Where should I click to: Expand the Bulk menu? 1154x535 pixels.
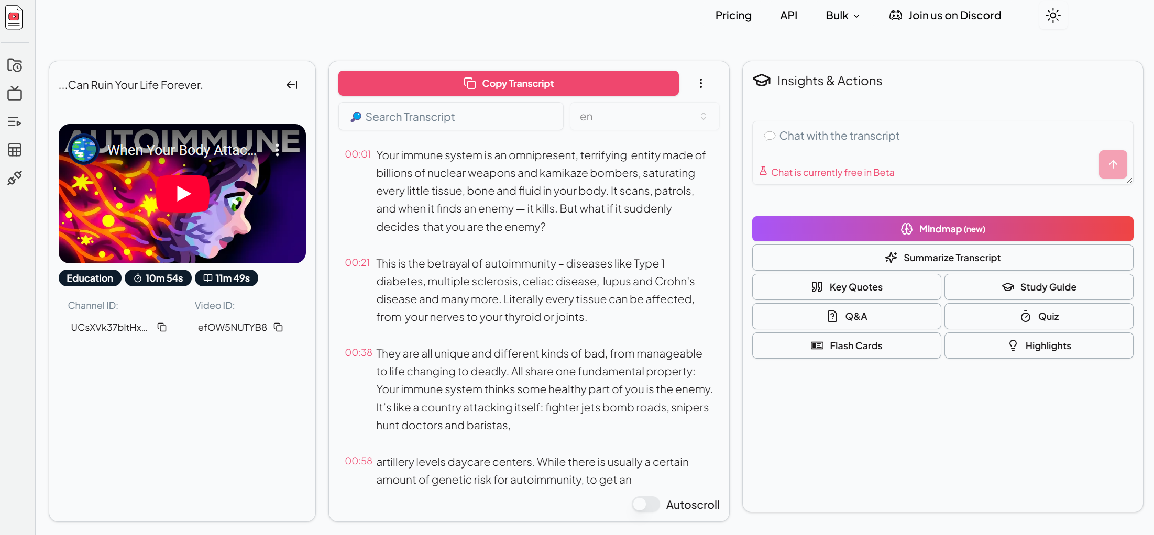pyautogui.click(x=842, y=16)
